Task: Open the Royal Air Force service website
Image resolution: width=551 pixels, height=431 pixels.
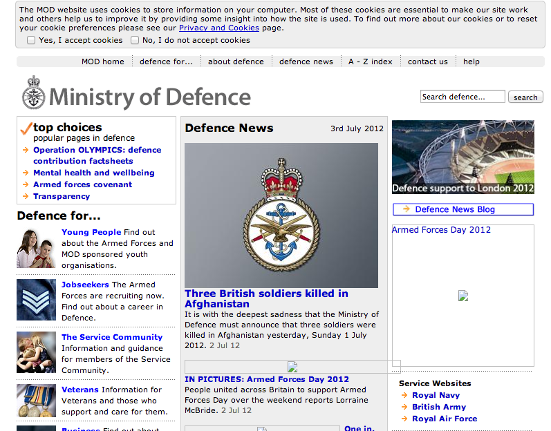Action: [x=445, y=419]
